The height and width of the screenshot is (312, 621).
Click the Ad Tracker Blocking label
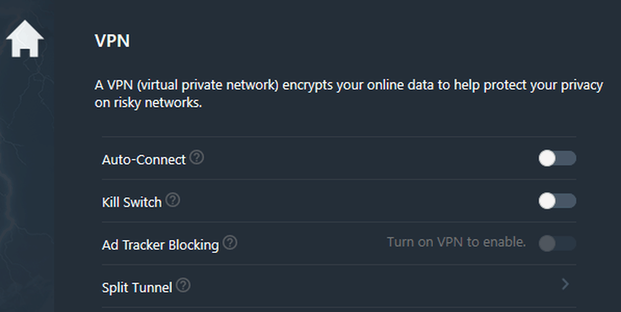160,245
